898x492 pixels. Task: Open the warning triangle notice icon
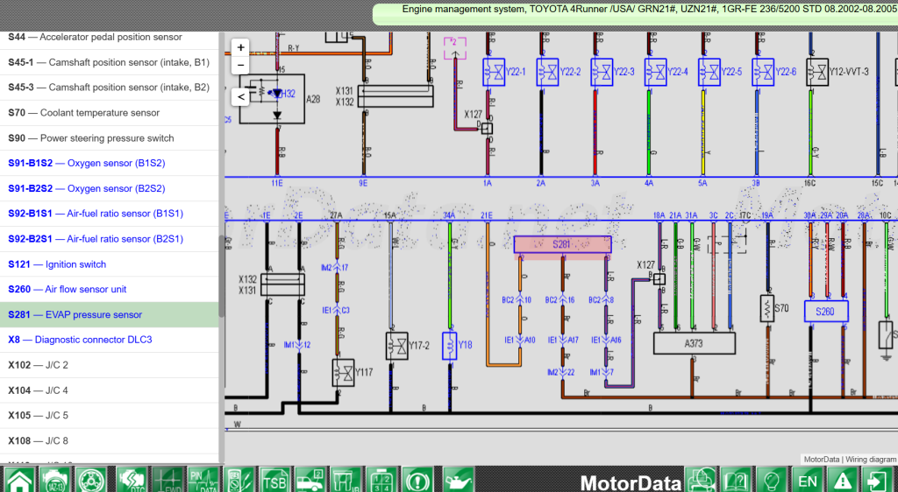(843, 480)
